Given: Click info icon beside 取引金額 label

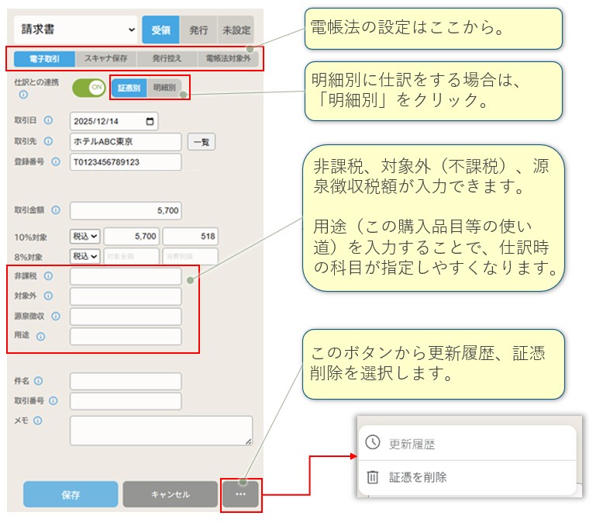Looking at the screenshot, I should point(56,210).
